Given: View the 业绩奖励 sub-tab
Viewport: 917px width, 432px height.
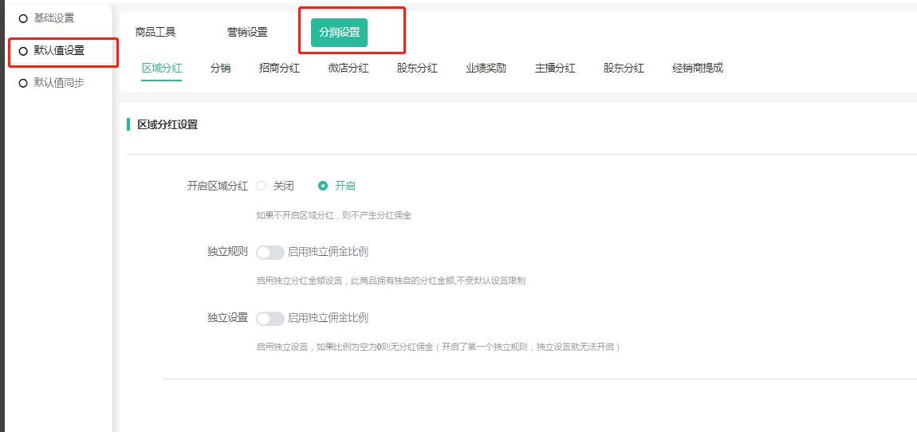Looking at the screenshot, I should (486, 69).
